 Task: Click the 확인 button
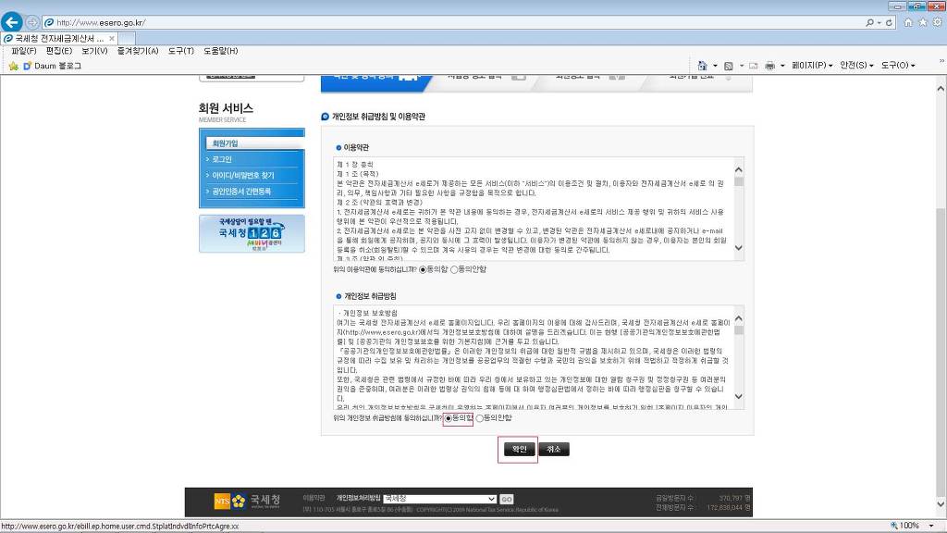click(x=520, y=449)
